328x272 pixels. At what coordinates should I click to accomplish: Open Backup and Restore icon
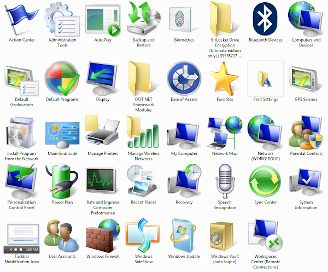click(x=144, y=19)
